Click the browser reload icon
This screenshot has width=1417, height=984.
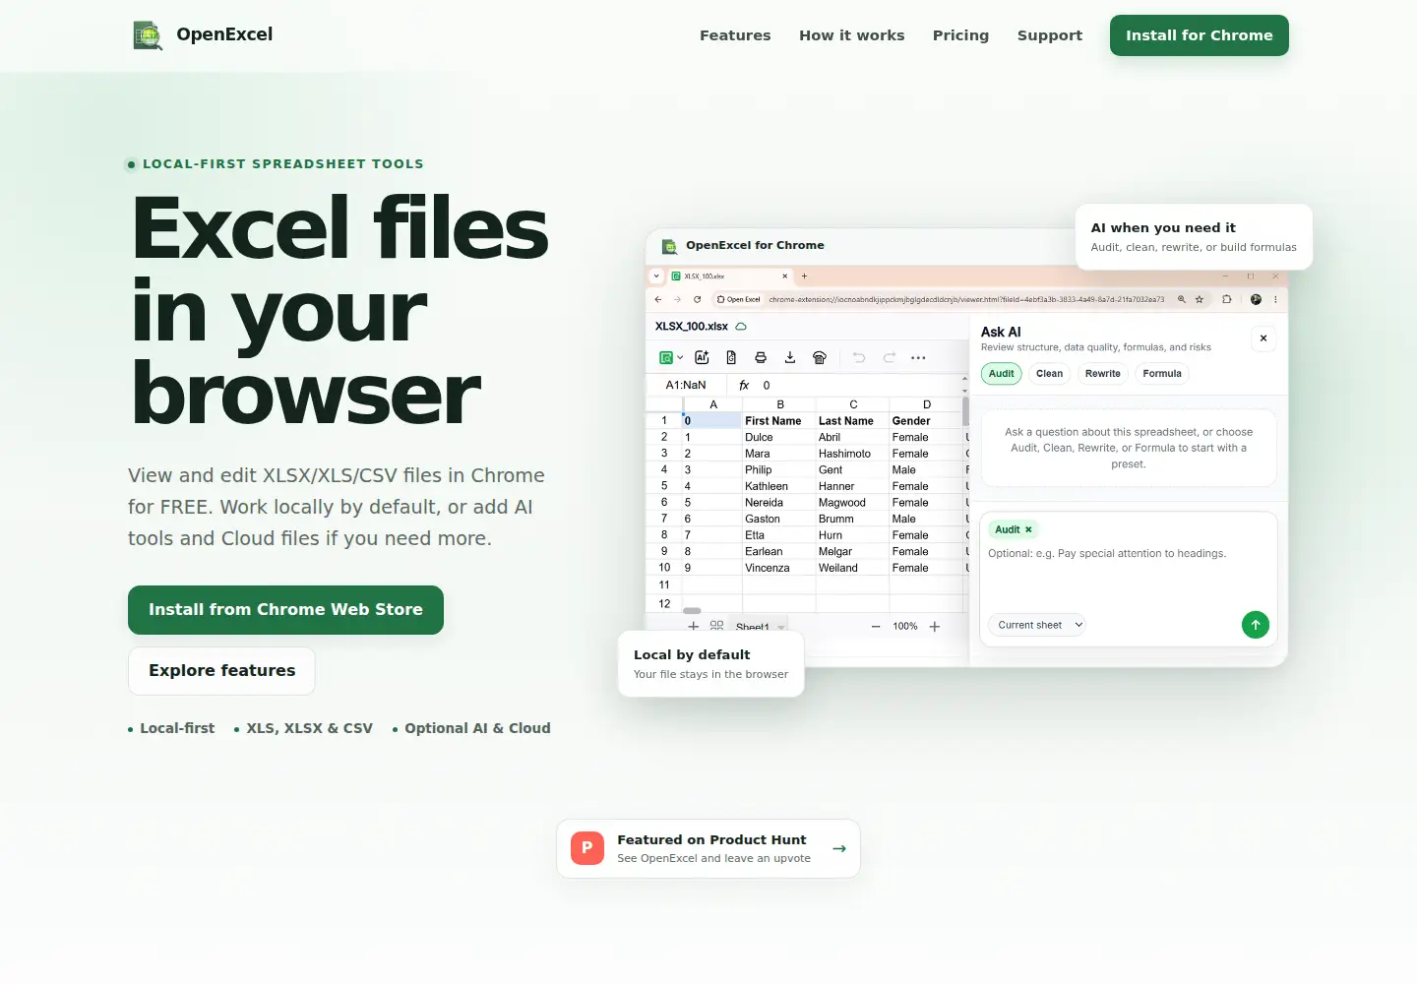click(x=697, y=299)
